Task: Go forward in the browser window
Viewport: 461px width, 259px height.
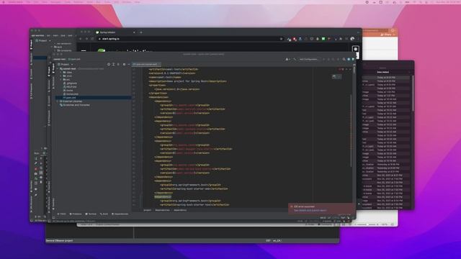Action: pos(86,39)
